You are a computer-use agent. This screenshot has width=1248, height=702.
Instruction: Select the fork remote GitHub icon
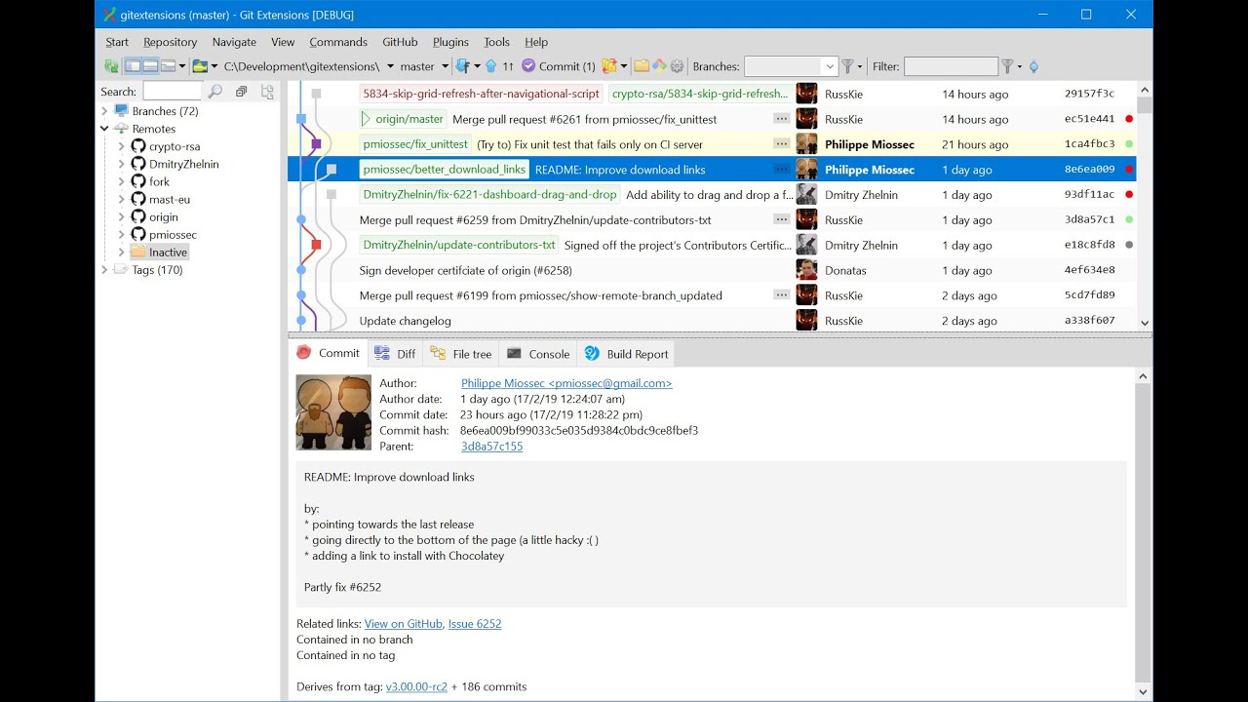tap(138, 181)
